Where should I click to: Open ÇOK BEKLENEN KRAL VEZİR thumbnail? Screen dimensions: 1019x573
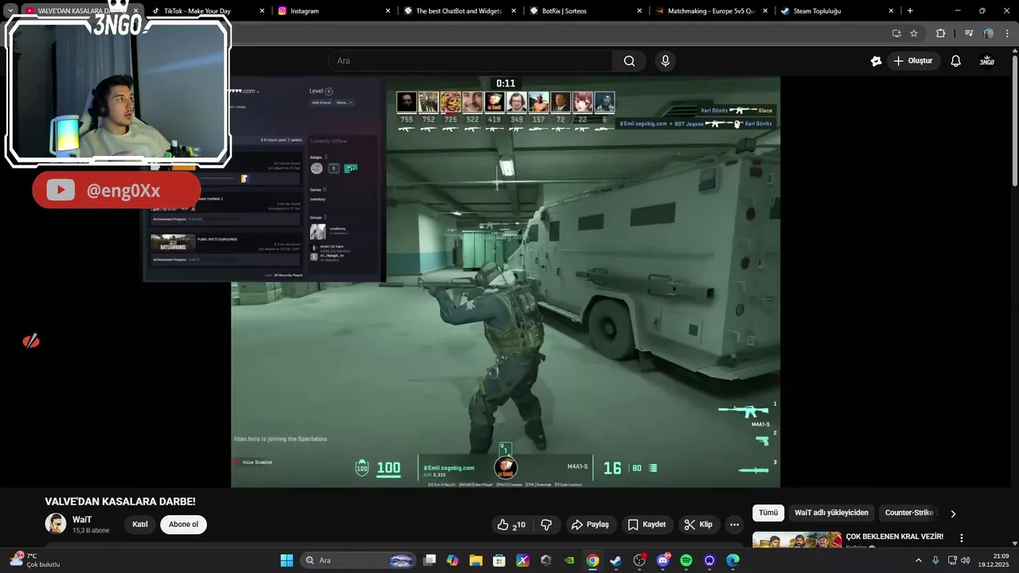click(797, 540)
